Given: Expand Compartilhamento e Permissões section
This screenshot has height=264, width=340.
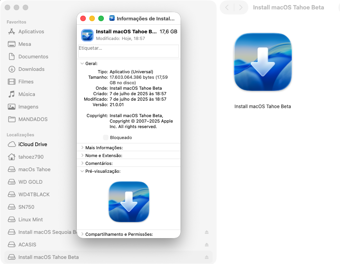Looking at the screenshot, I should pyautogui.click(x=82, y=234).
